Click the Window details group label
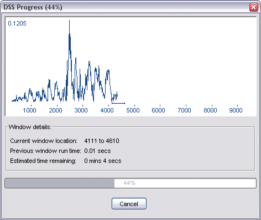Screen dimensions: 261x220 coord(30,127)
